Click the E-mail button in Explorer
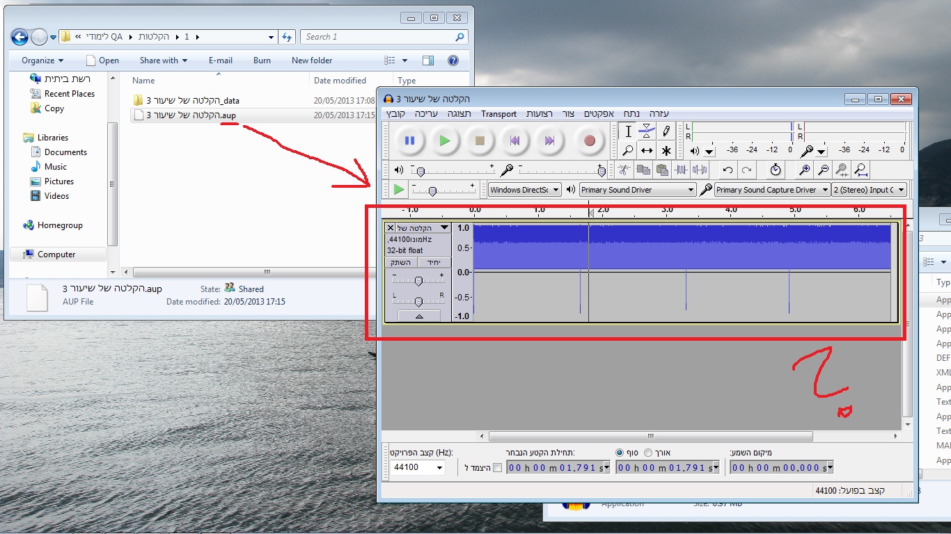Image resolution: width=951 pixels, height=534 pixels. [221, 60]
